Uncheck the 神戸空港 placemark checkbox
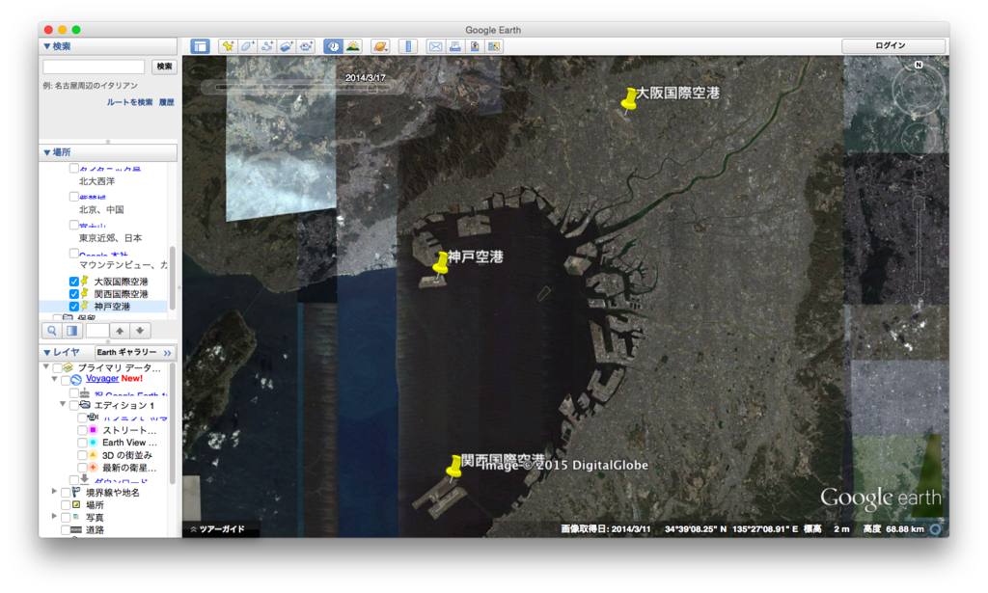The width and height of the screenshot is (988, 593). pos(73,307)
